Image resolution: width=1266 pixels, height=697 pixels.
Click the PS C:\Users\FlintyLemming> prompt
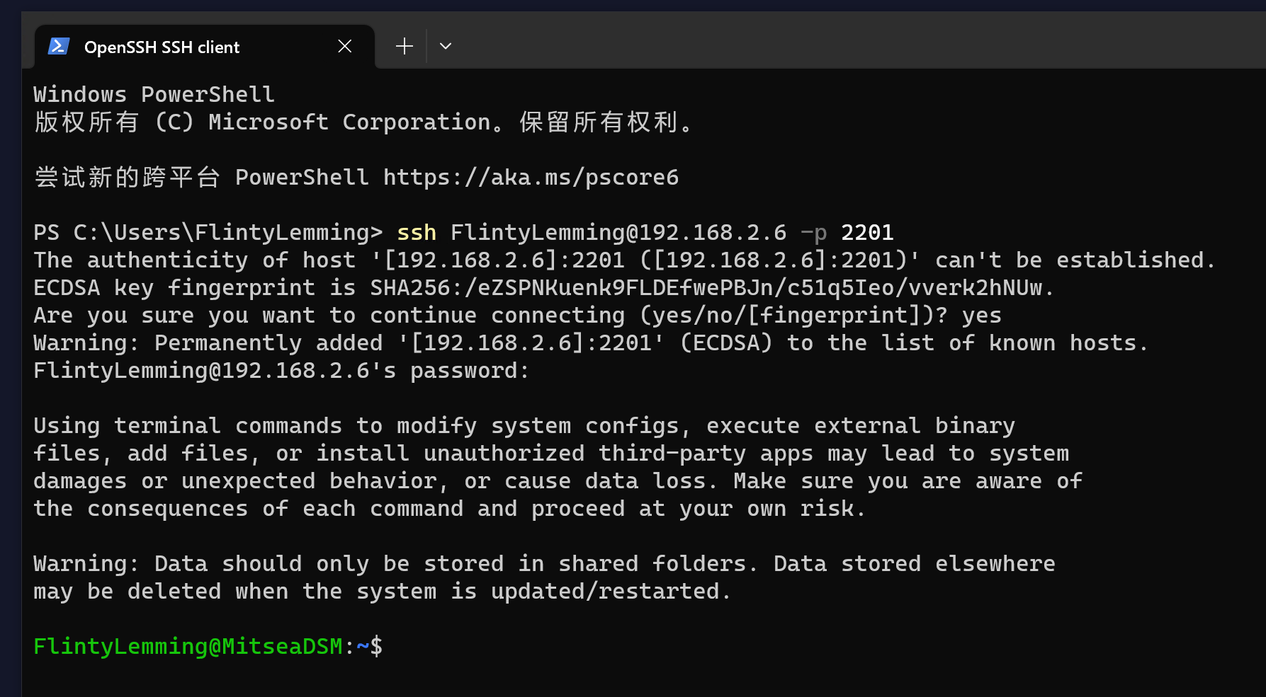[x=208, y=233]
